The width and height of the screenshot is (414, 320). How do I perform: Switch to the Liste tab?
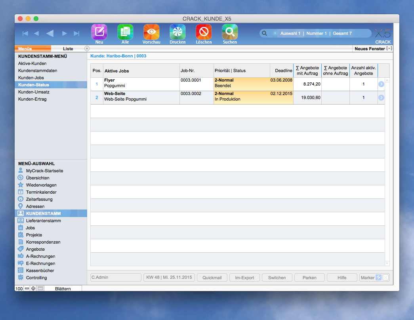(68, 49)
